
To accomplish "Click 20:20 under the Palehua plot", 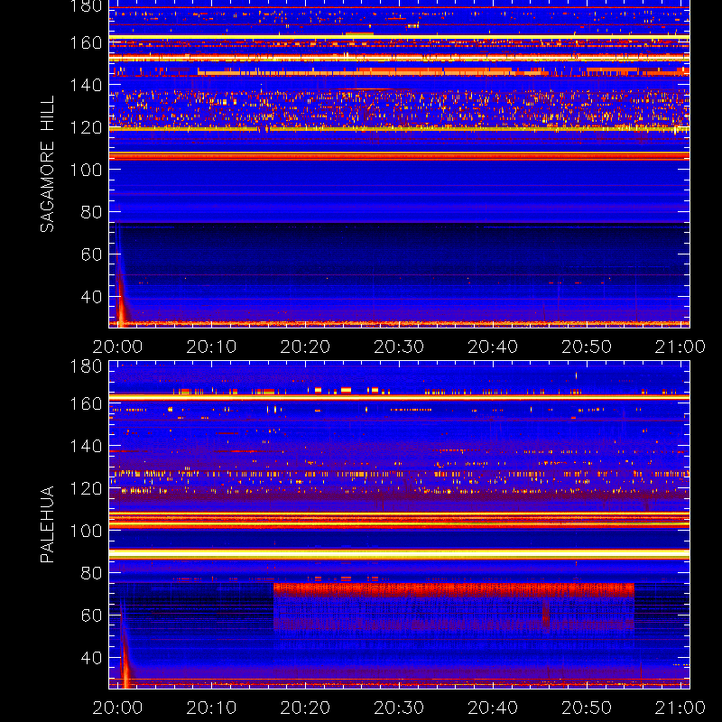I will pos(305,708).
